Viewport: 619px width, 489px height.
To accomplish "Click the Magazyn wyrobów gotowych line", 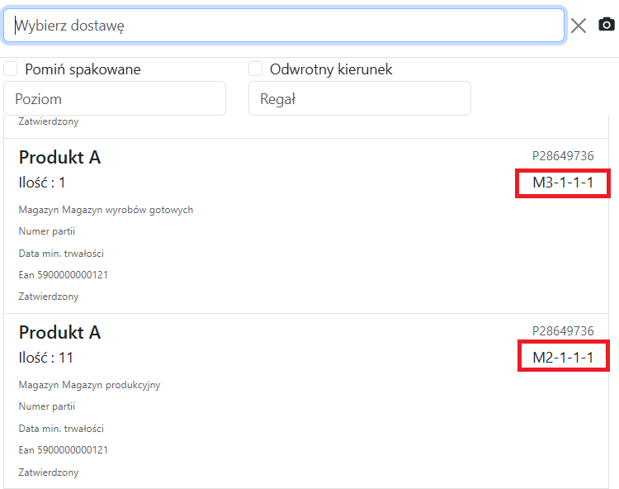I will click(x=106, y=210).
